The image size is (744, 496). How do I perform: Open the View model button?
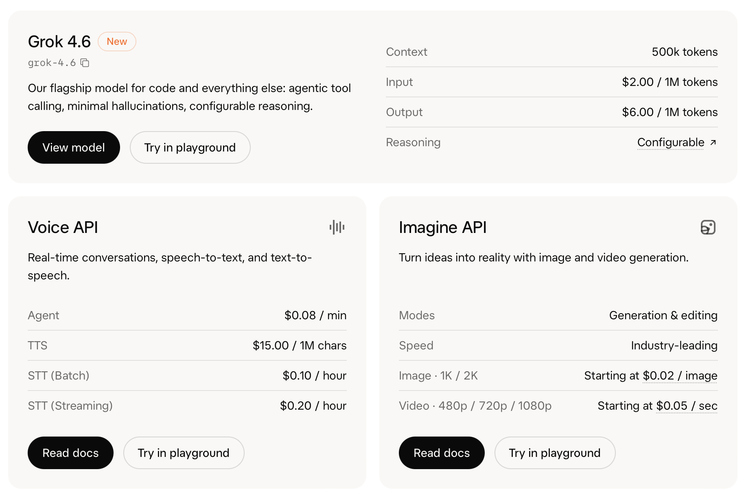74,147
